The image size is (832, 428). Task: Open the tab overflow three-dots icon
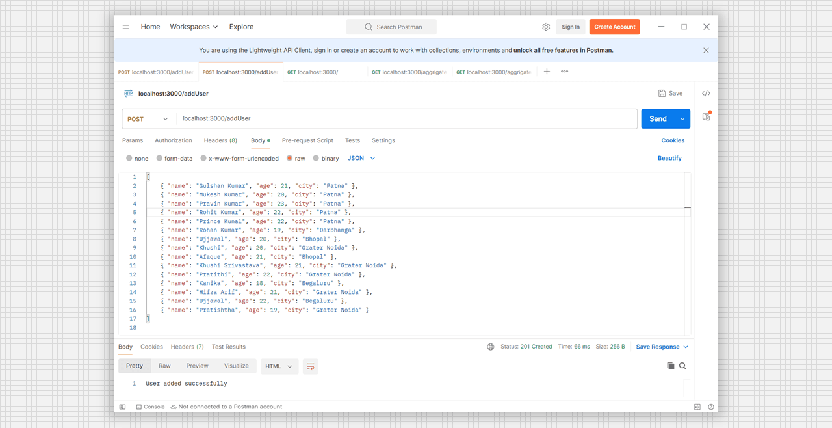(x=564, y=72)
